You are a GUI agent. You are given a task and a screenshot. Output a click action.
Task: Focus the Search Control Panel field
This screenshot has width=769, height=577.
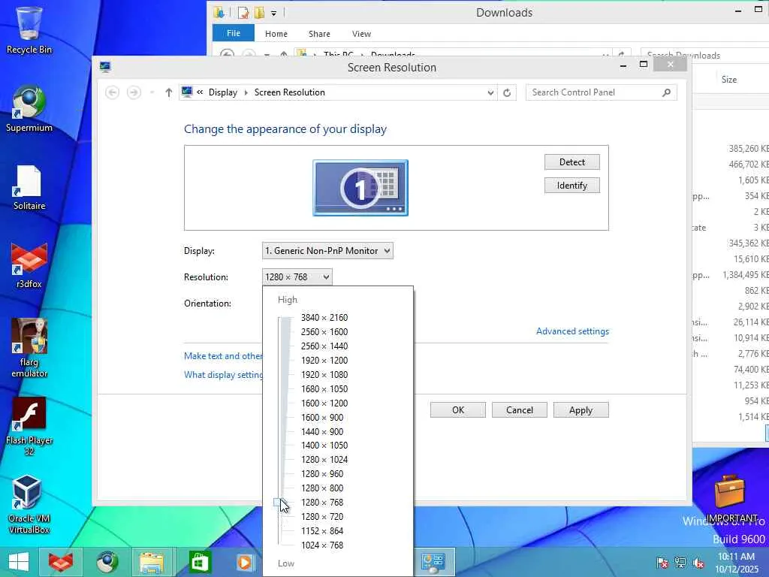pos(602,92)
